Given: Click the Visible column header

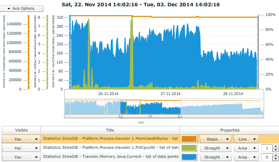Looking at the screenshot, I should (x=21, y=130).
